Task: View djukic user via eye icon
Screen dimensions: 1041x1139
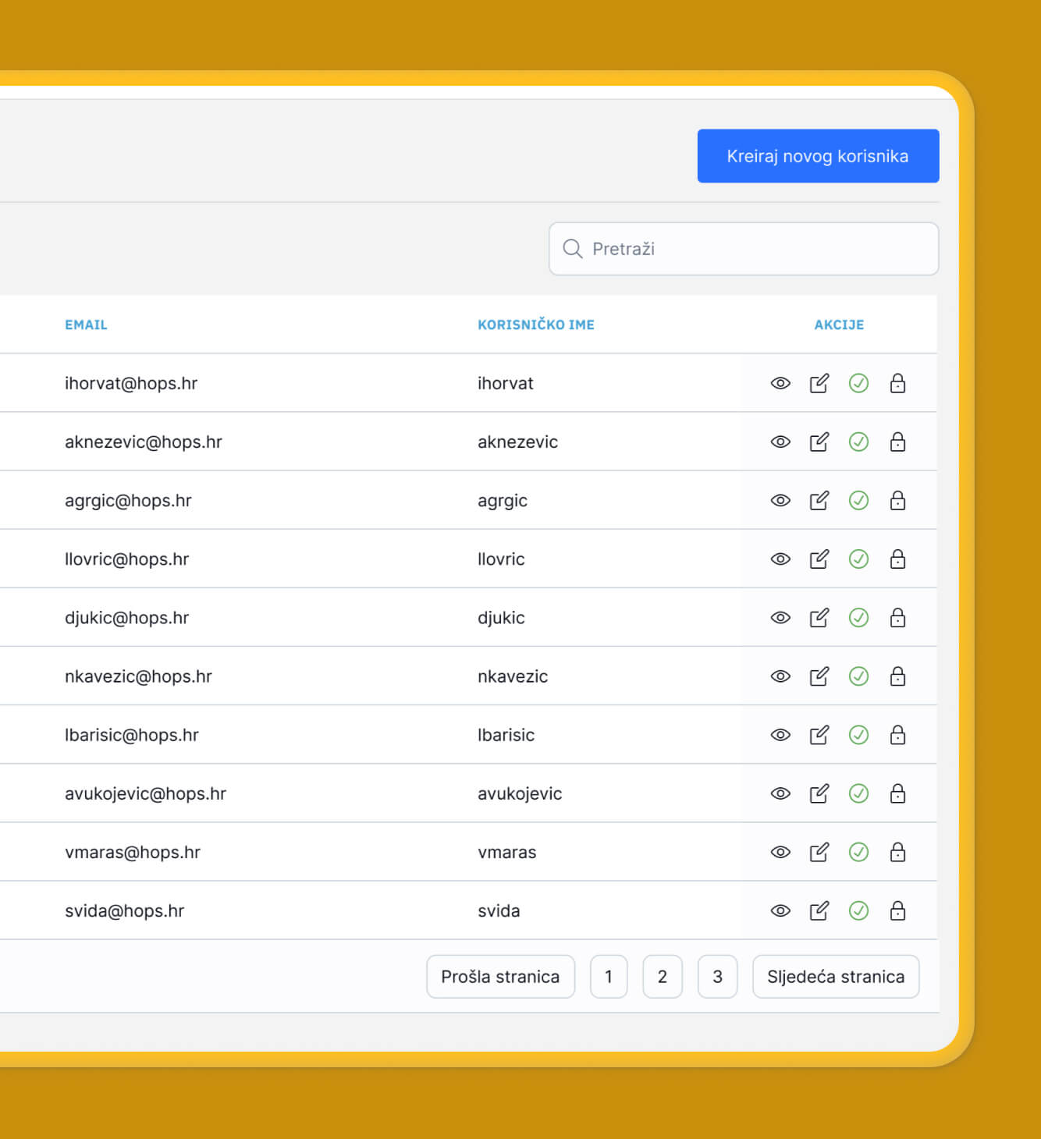Action: [x=780, y=618]
